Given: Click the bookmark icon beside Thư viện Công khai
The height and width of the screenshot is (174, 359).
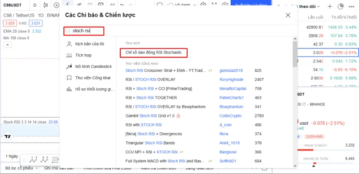Looking at the screenshot, I should 69,78.
